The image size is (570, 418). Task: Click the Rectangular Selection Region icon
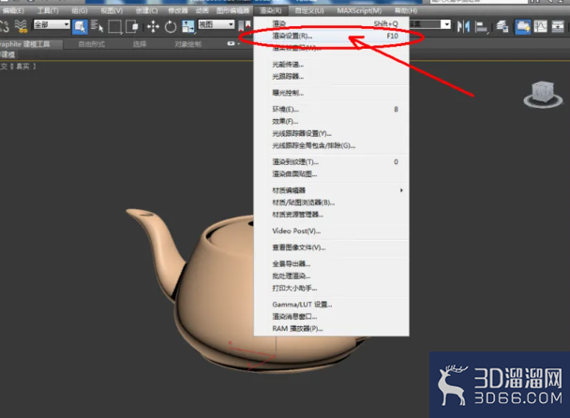click(115, 26)
